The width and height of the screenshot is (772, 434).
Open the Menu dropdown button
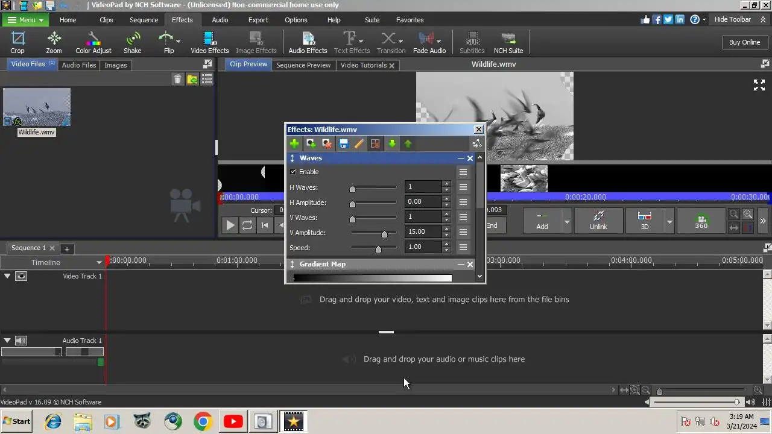26,20
